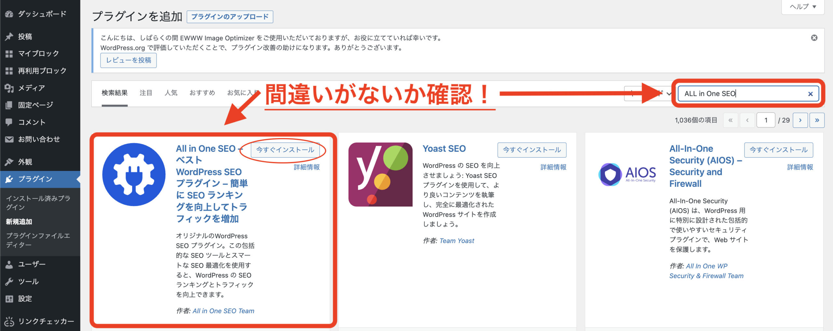Clear the plugin search field
The image size is (833, 331).
810,94
